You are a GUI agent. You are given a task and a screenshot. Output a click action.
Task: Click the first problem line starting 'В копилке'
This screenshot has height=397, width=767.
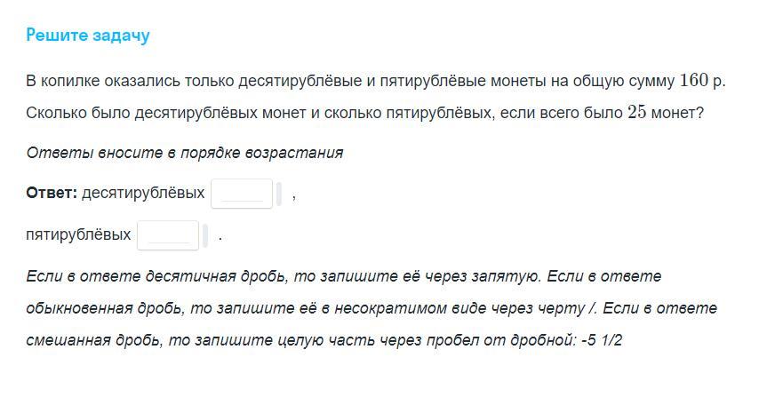[x=376, y=81]
